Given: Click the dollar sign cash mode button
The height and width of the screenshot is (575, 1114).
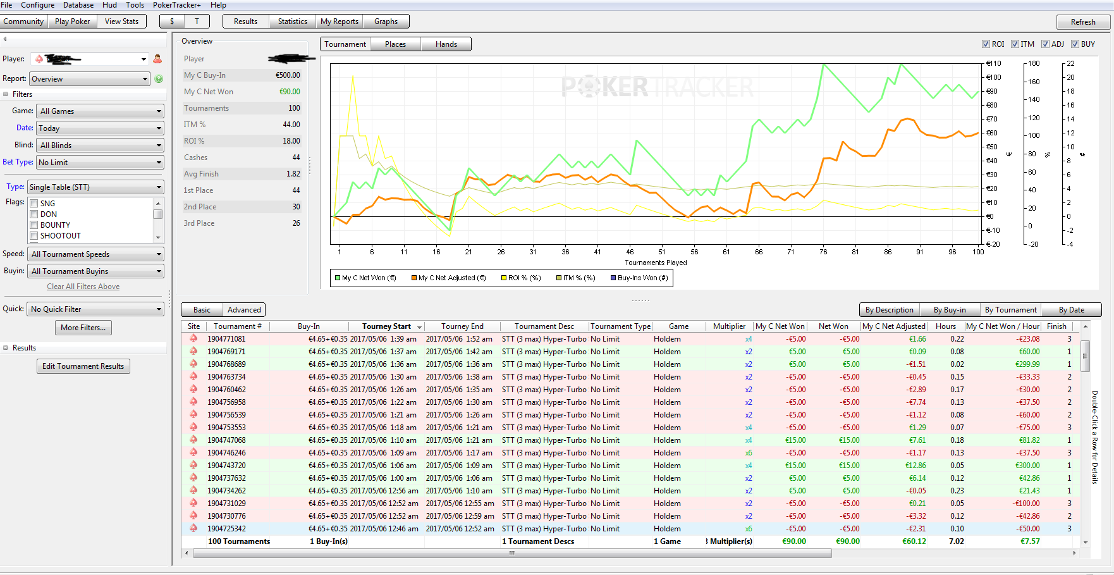Looking at the screenshot, I should [172, 22].
